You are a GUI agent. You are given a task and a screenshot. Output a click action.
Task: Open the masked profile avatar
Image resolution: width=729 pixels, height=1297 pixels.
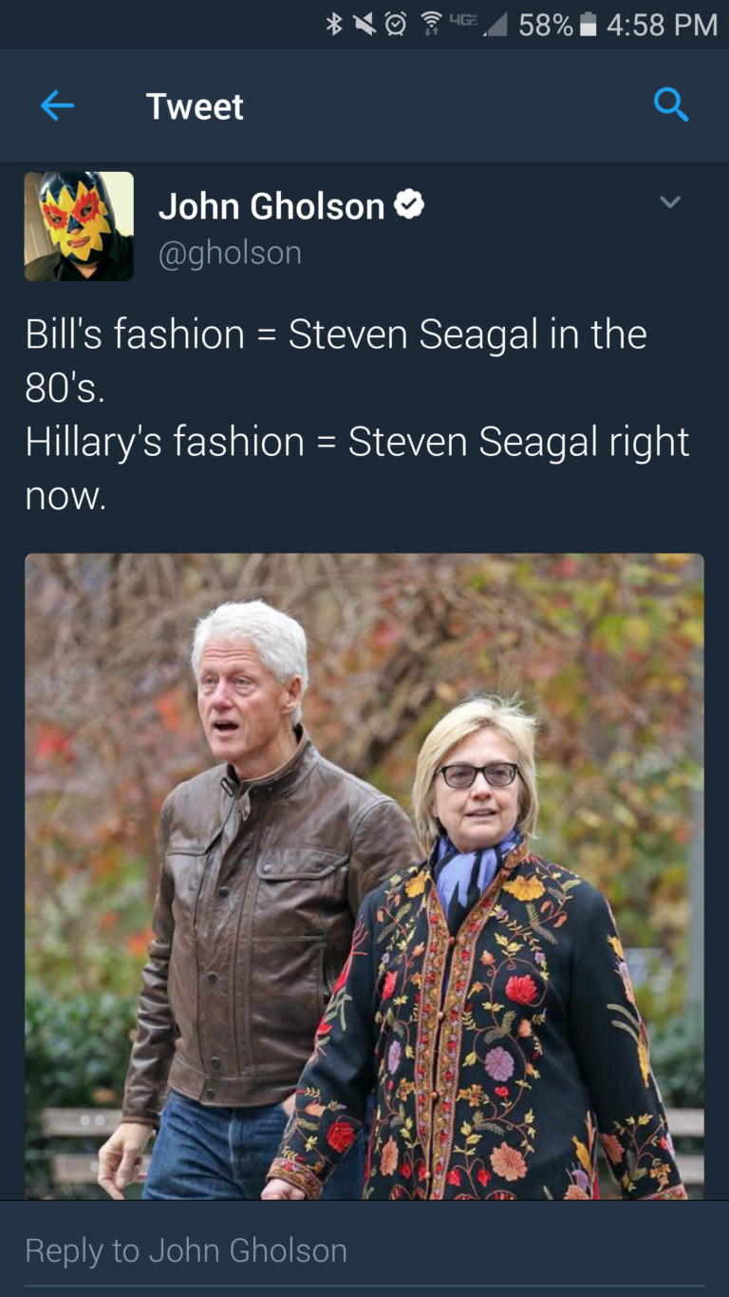point(79,226)
